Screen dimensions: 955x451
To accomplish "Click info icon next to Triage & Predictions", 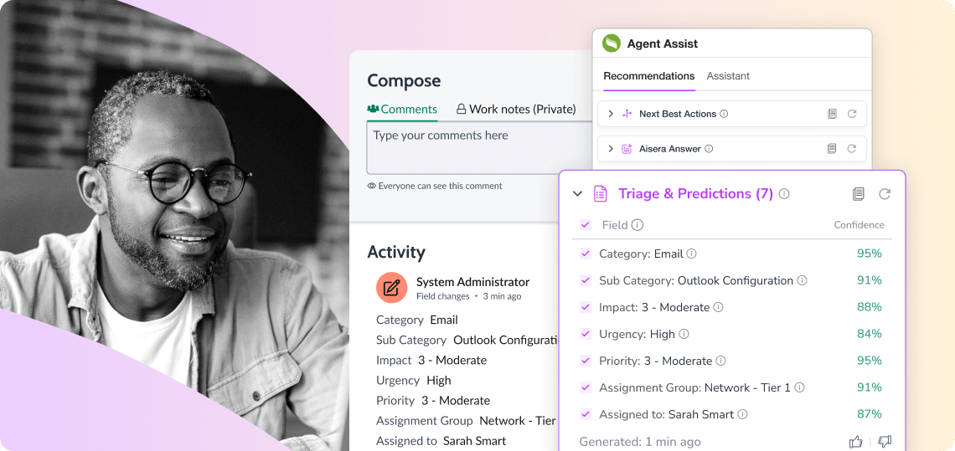I will pos(784,193).
